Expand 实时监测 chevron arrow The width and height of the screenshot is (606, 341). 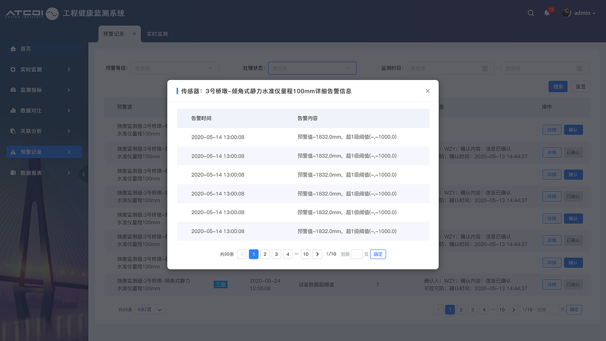(x=69, y=70)
